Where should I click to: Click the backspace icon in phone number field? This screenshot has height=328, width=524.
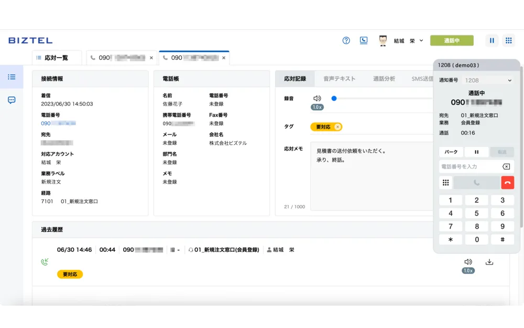pos(506,166)
